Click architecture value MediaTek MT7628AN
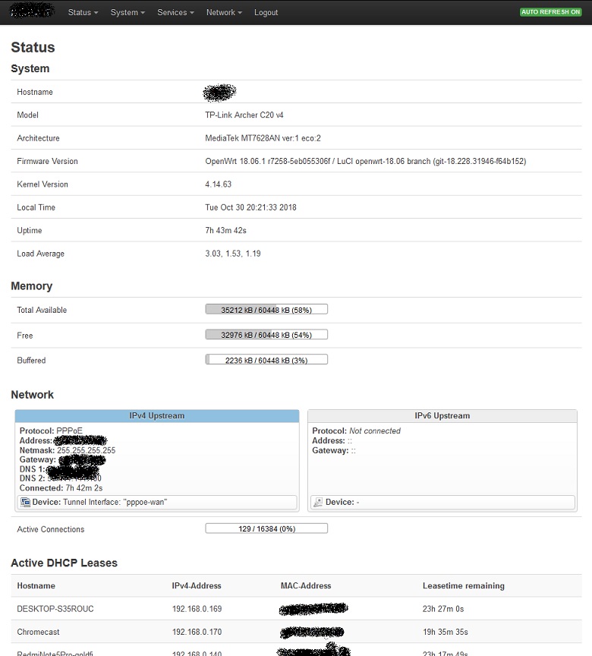The image size is (592, 656). coord(263,138)
